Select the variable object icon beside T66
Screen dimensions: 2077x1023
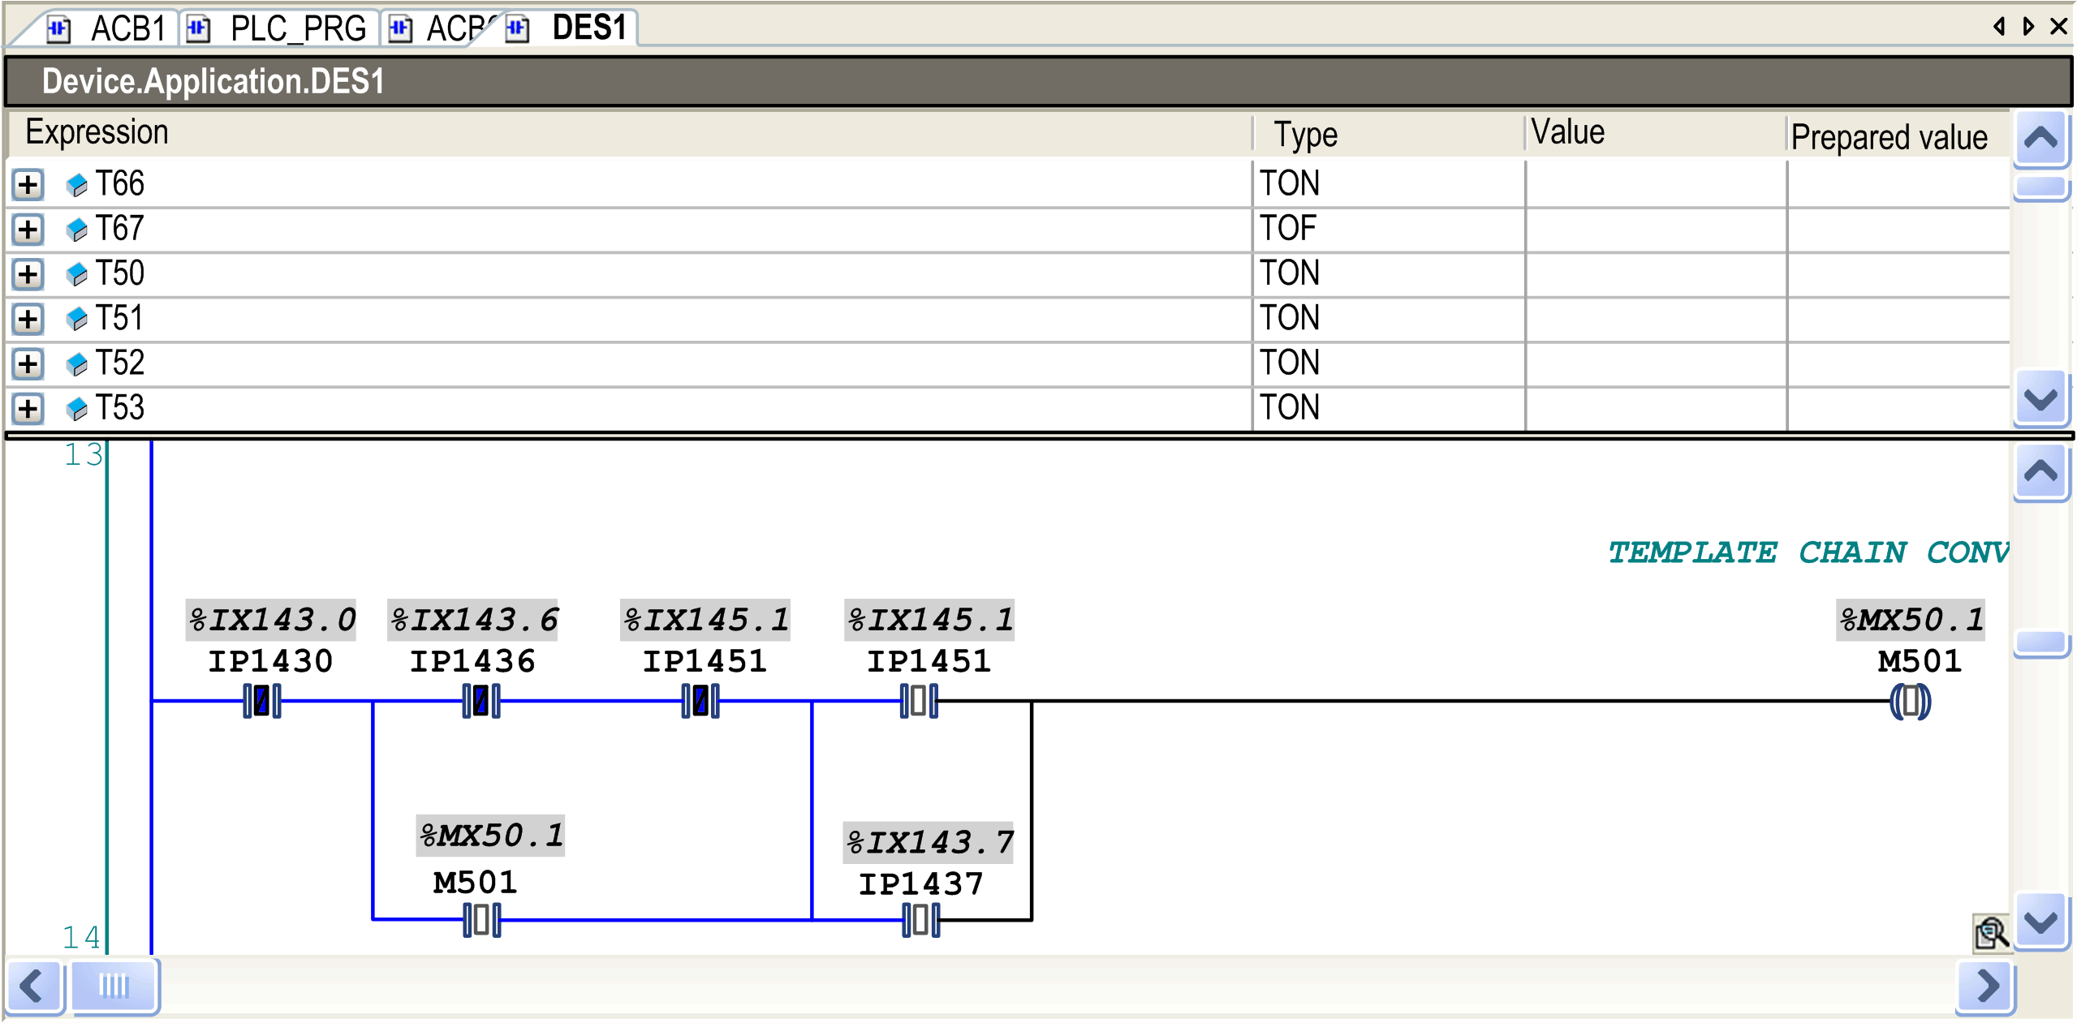coord(79,184)
